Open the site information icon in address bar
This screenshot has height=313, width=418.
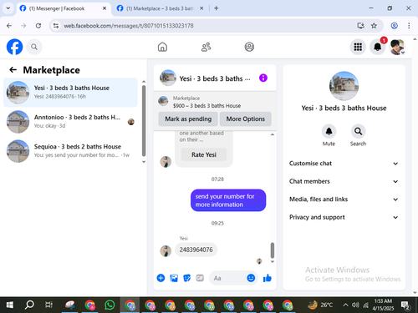coord(56,26)
